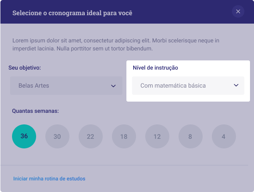Close the cronograma dialog with the X icon
Viewport: 254px width, 192px height.
(x=238, y=12)
